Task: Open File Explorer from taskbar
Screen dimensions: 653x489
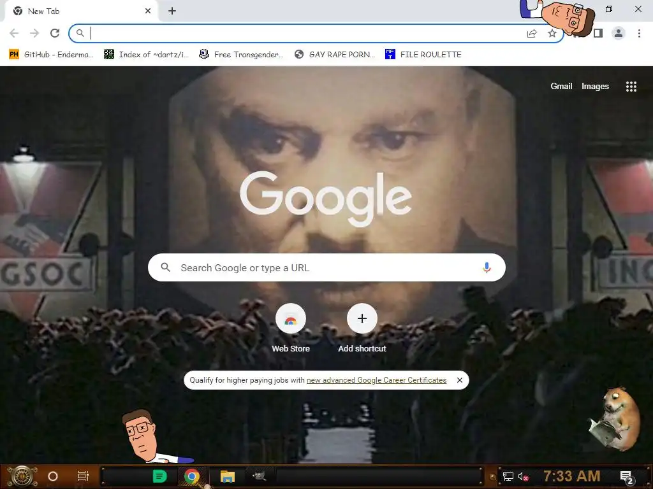Action: coord(228,476)
